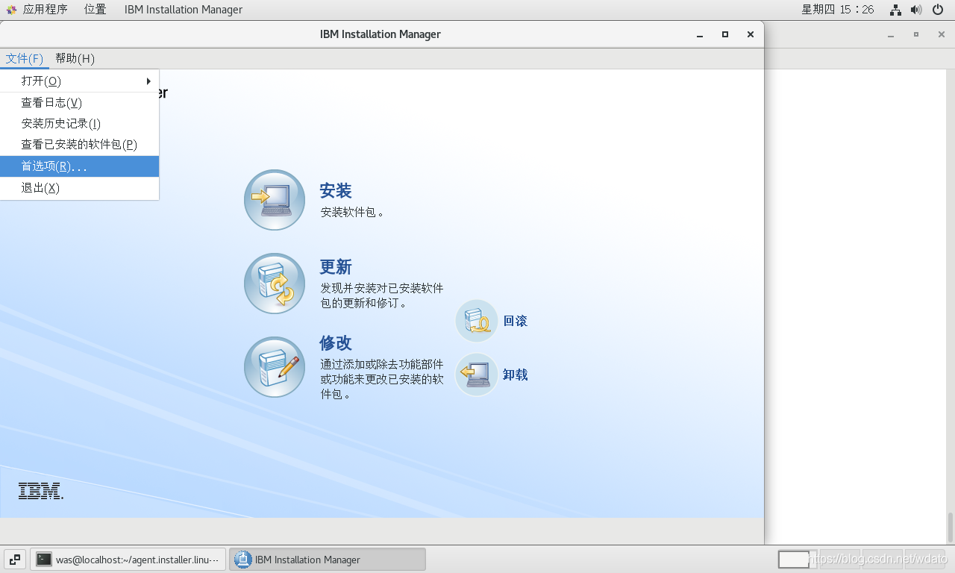Click the 回滚 text link
This screenshot has height=573, width=955.
[516, 321]
